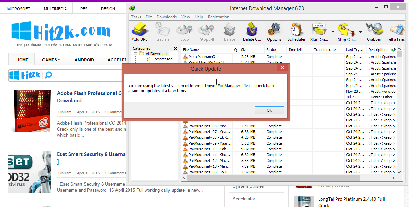Screen dimensions: 409x207
Task: Click the magnifier icon in Hit2k search bar
Action: pyautogui.click(x=49, y=75)
